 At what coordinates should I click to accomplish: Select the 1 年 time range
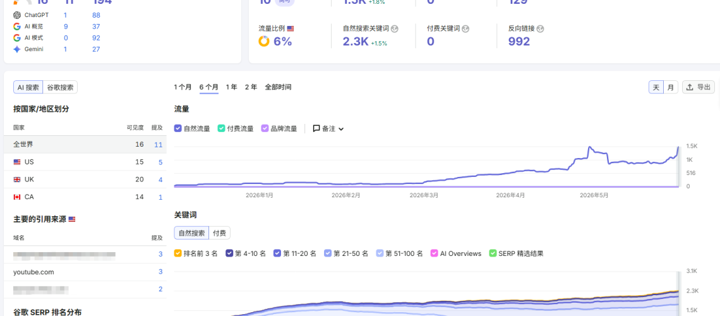coord(231,87)
